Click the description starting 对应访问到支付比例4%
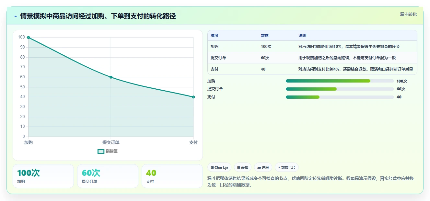 click(x=356, y=69)
